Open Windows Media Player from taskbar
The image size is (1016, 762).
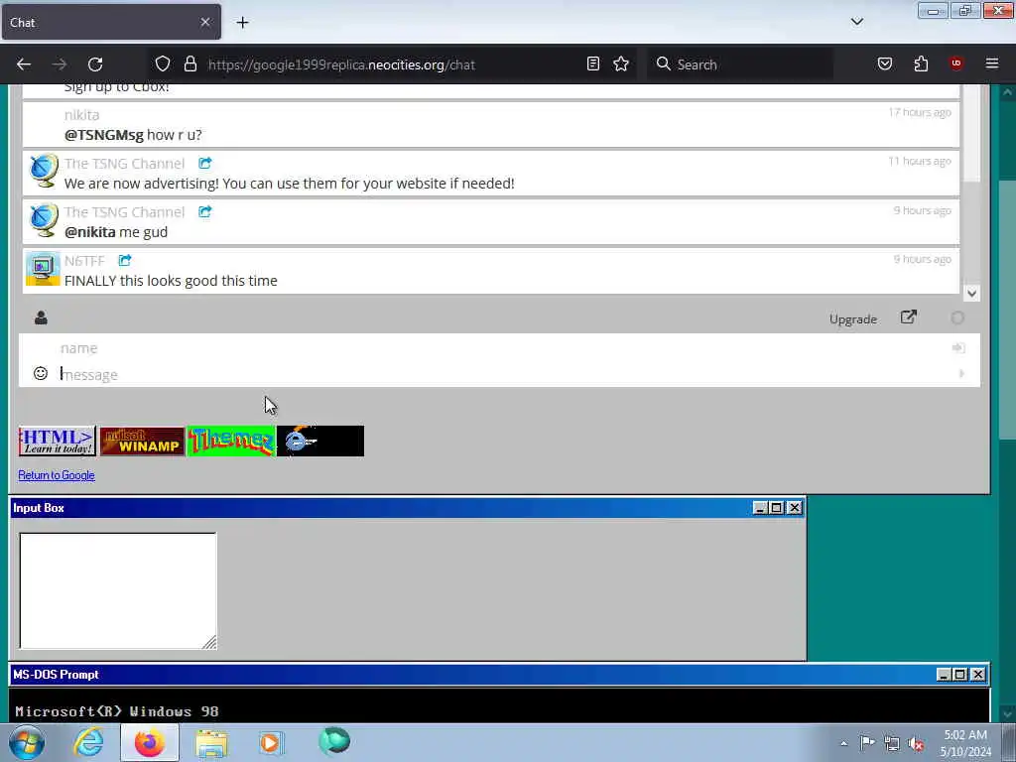click(x=272, y=742)
